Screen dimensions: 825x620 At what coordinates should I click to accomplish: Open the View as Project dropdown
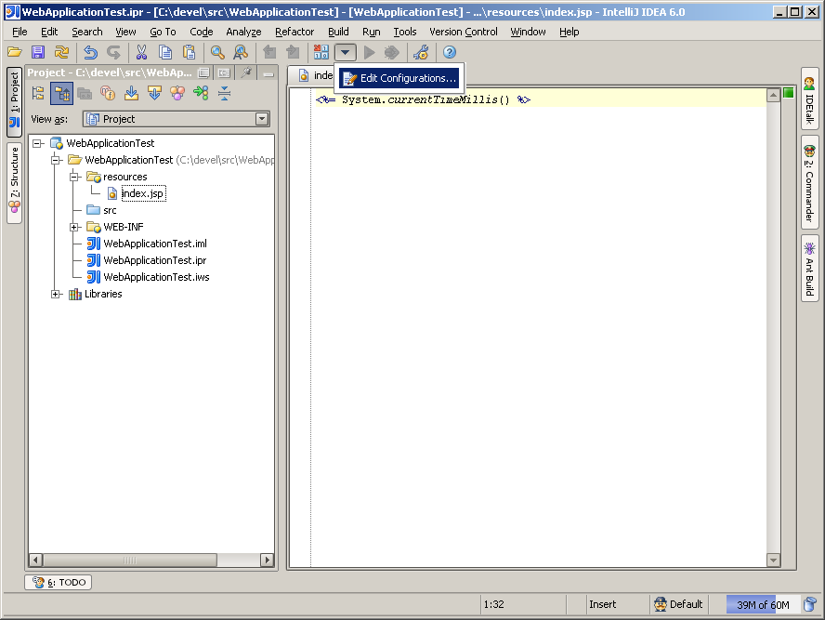coord(177,119)
